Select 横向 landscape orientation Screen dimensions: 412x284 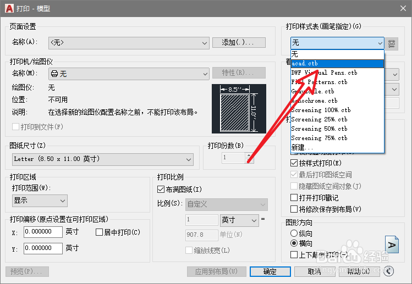(294, 243)
